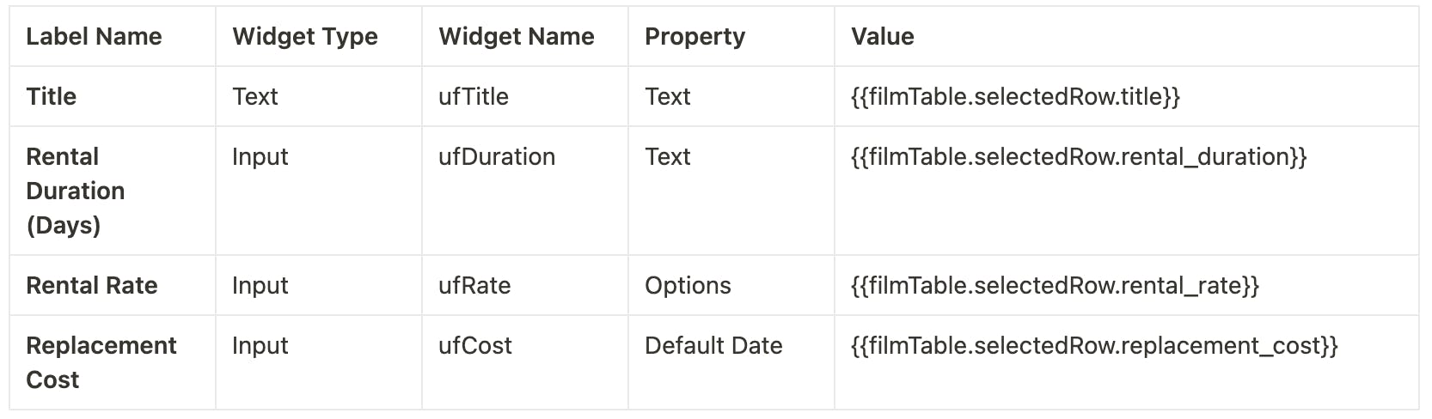The image size is (1432, 419).
Task: Click the ufRate widget name cell
Action: (474, 286)
